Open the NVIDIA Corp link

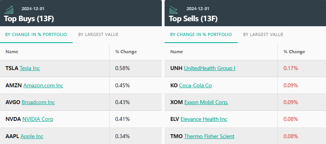(38, 119)
